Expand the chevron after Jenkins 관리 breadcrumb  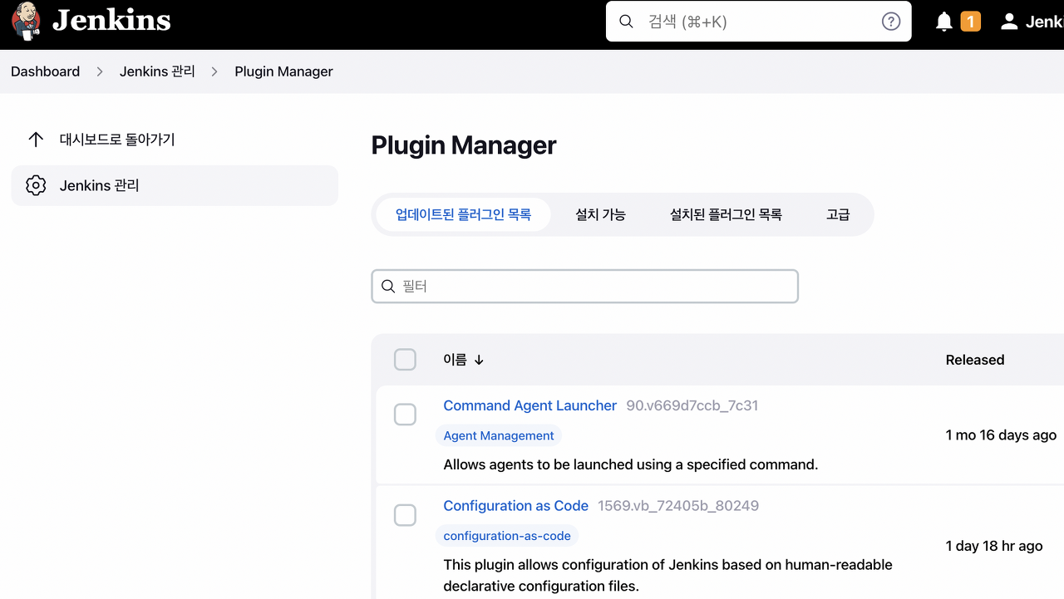(214, 71)
